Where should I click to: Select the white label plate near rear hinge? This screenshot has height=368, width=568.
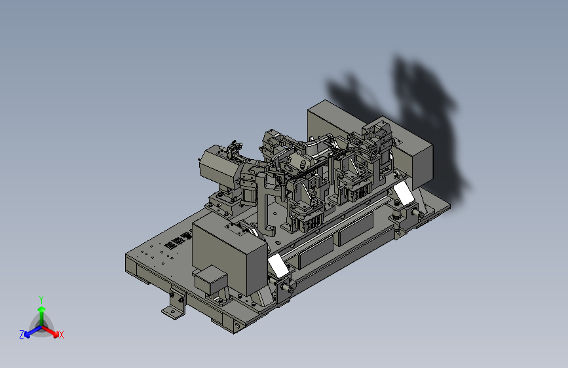[x=404, y=193]
